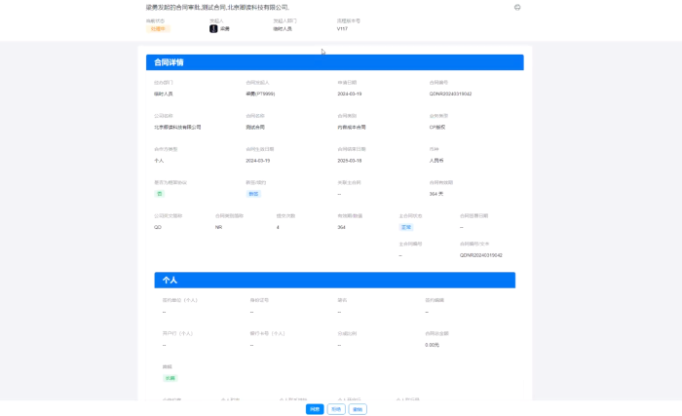Click the application date 2024-03-19

350,94
